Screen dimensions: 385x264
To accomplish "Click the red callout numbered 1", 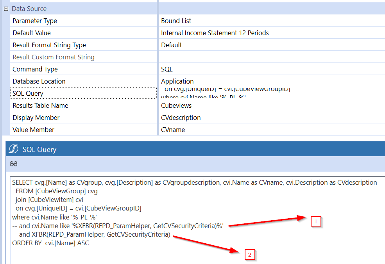I will click(x=315, y=221).
